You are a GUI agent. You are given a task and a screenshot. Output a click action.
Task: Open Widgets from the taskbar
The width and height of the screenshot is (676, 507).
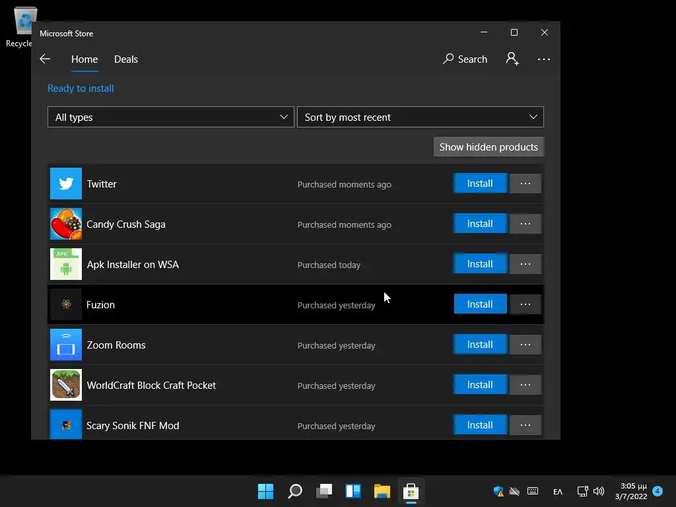point(353,491)
